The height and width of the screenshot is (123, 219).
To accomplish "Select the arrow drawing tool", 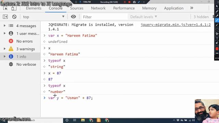I will click(x=217, y=25).
